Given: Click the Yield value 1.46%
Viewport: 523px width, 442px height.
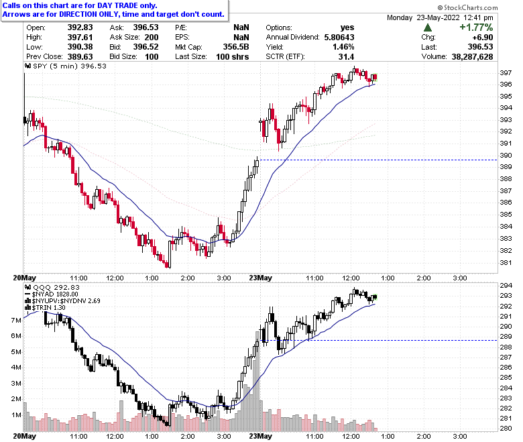Looking at the screenshot, I should pyautogui.click(x=343, y=47).
